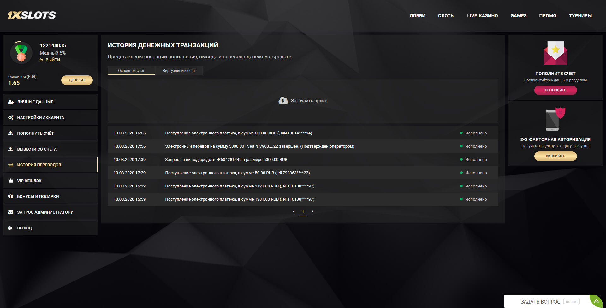Click the cloud download archive icon
606x308 pixels.
(283, 100)
